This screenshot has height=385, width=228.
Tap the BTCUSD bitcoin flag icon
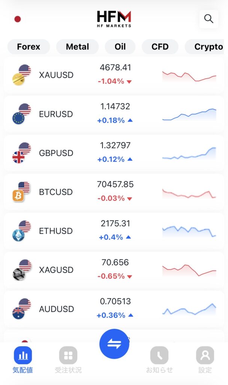pyautogui.click(x=21, y=192)
